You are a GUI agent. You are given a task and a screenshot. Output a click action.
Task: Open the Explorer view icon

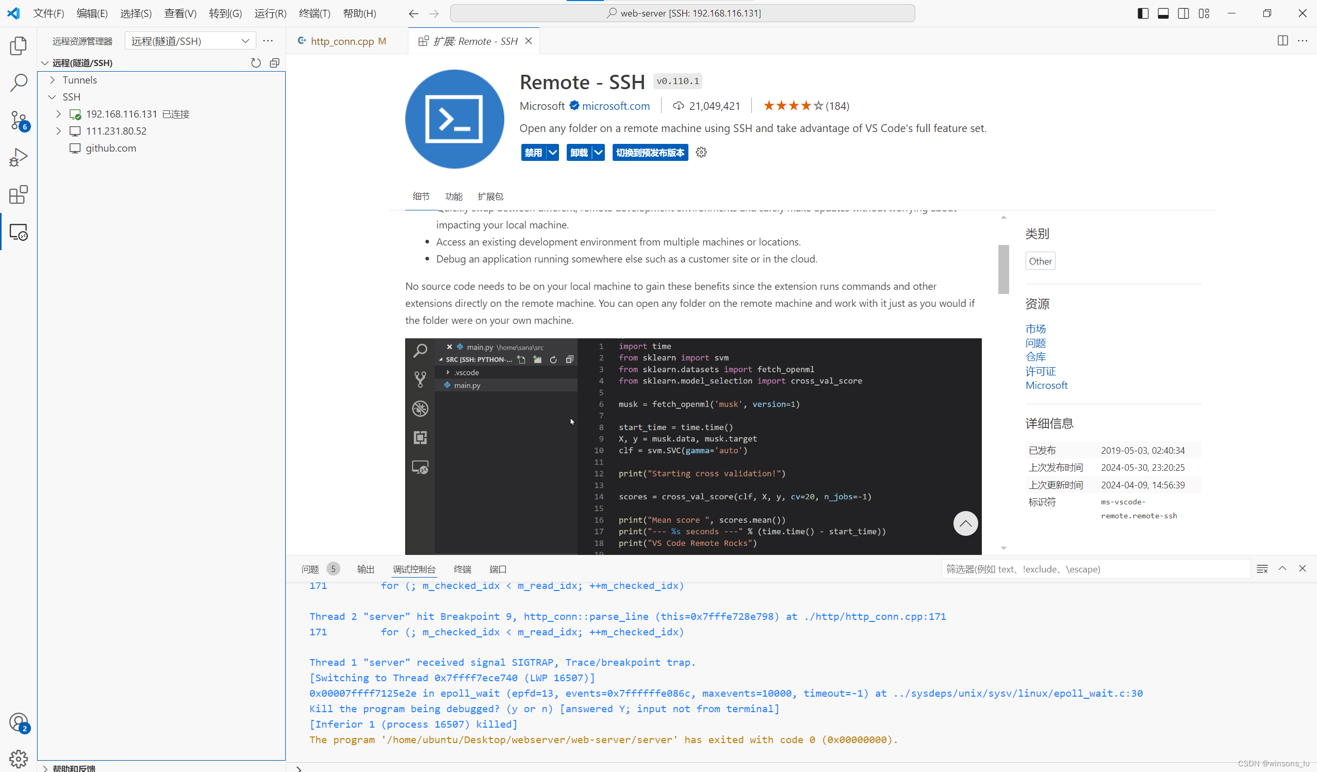[18, 45]
